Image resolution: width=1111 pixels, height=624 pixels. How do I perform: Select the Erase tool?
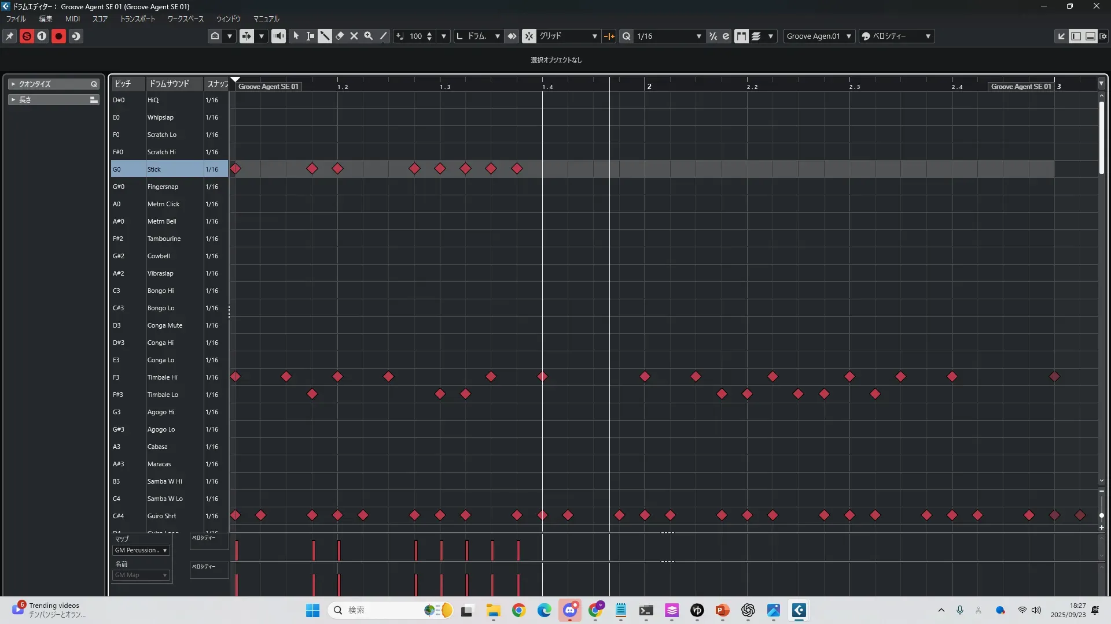point(340,36)
